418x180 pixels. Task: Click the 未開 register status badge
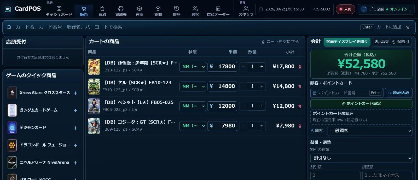(x=345, y=9)
